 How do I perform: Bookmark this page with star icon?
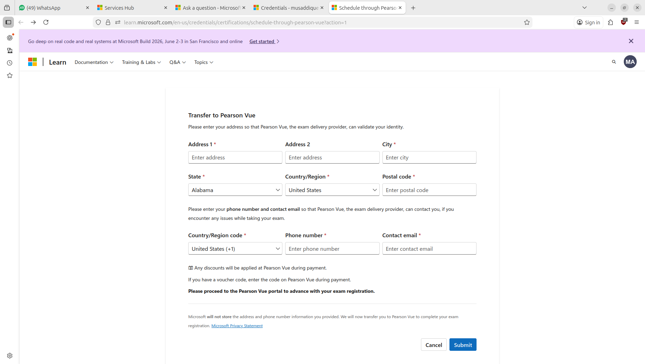(527, 22)
